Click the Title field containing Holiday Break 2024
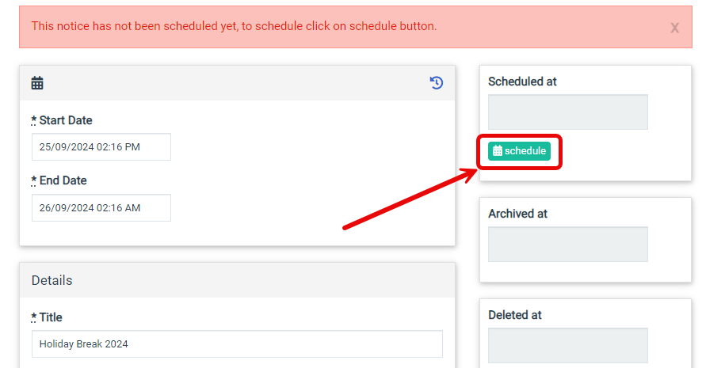Screen dimensions: 702x368 237,343
